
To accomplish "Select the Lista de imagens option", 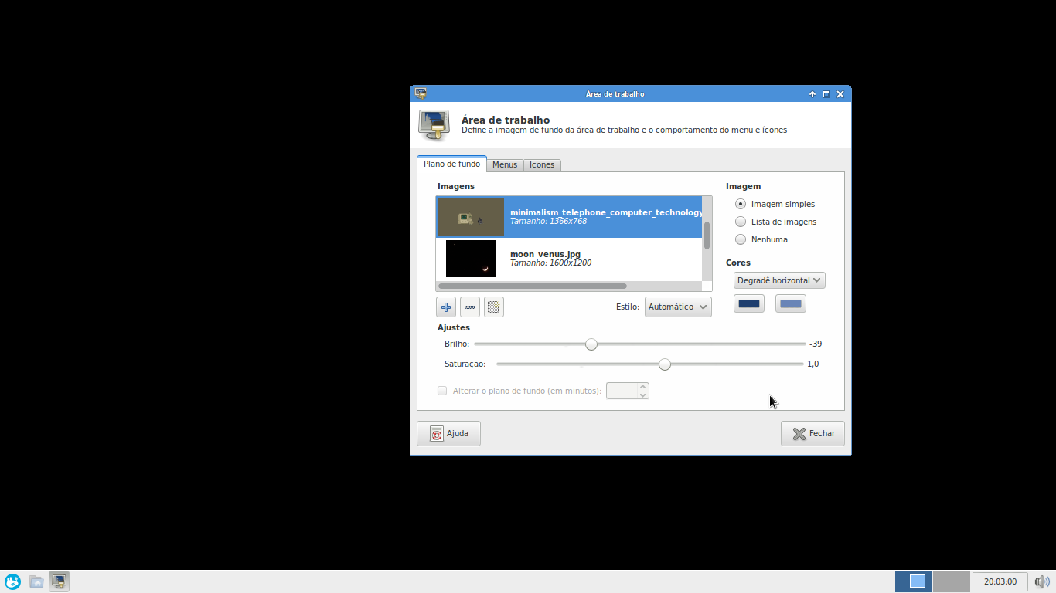I will tap(741, 222).
